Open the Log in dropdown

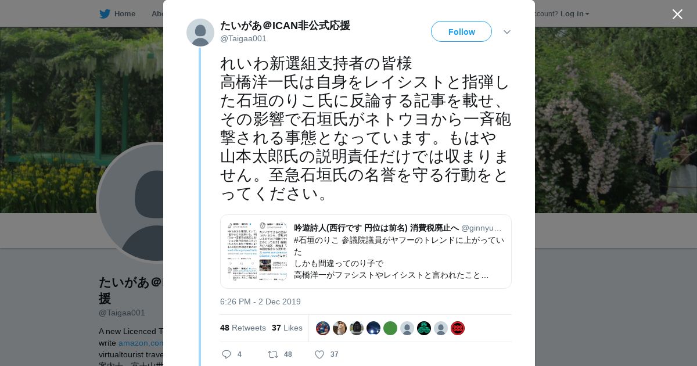coord(575,14)
